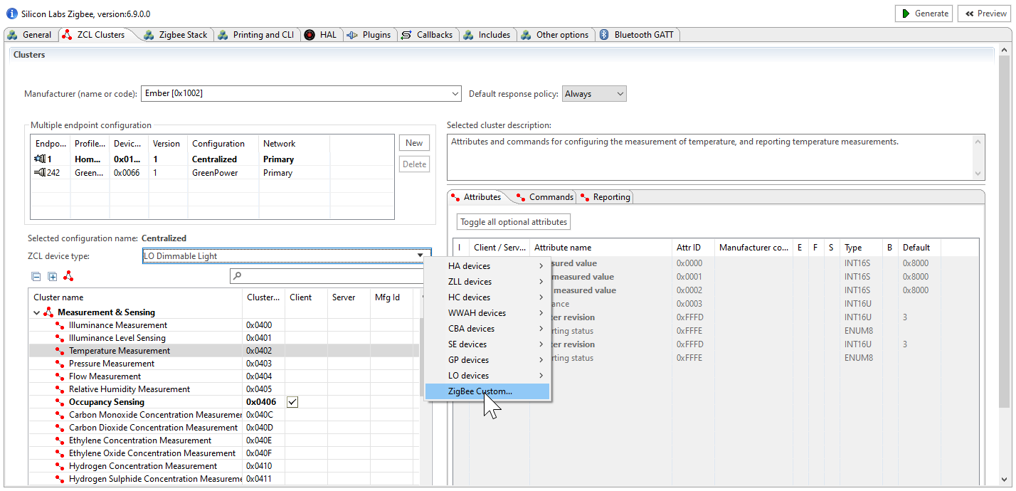Click the Carbon Monoxide Concentration cluster icon

click(x=61, y=415)
